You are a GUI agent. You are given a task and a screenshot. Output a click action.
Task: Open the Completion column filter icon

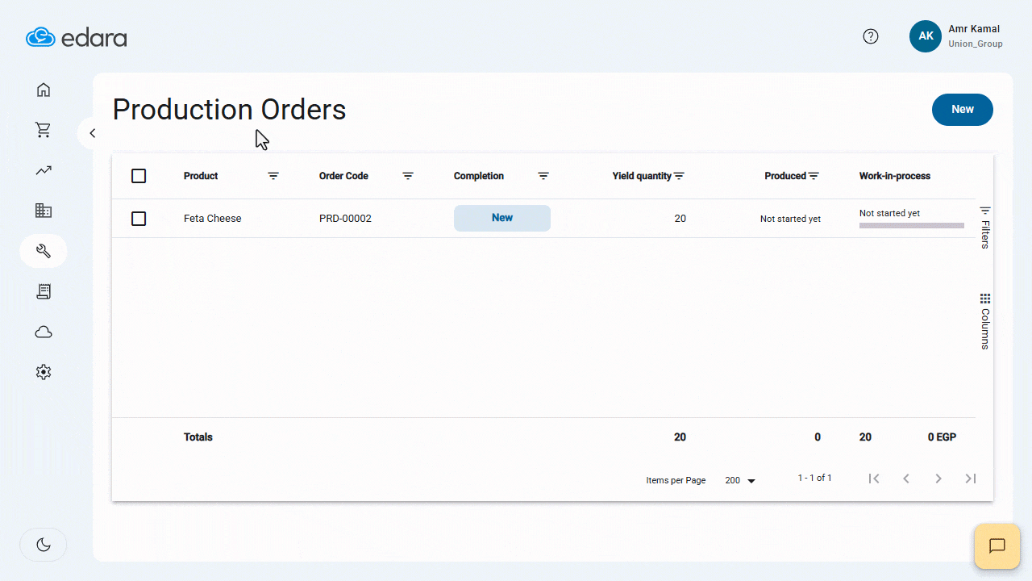[x=543, y=176]
